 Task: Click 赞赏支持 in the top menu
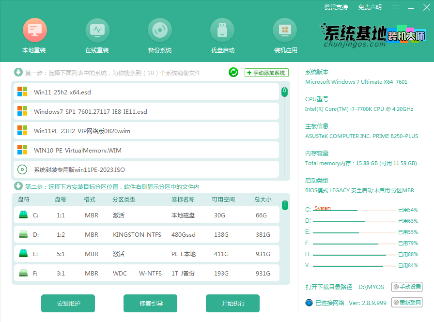[336, 7]
